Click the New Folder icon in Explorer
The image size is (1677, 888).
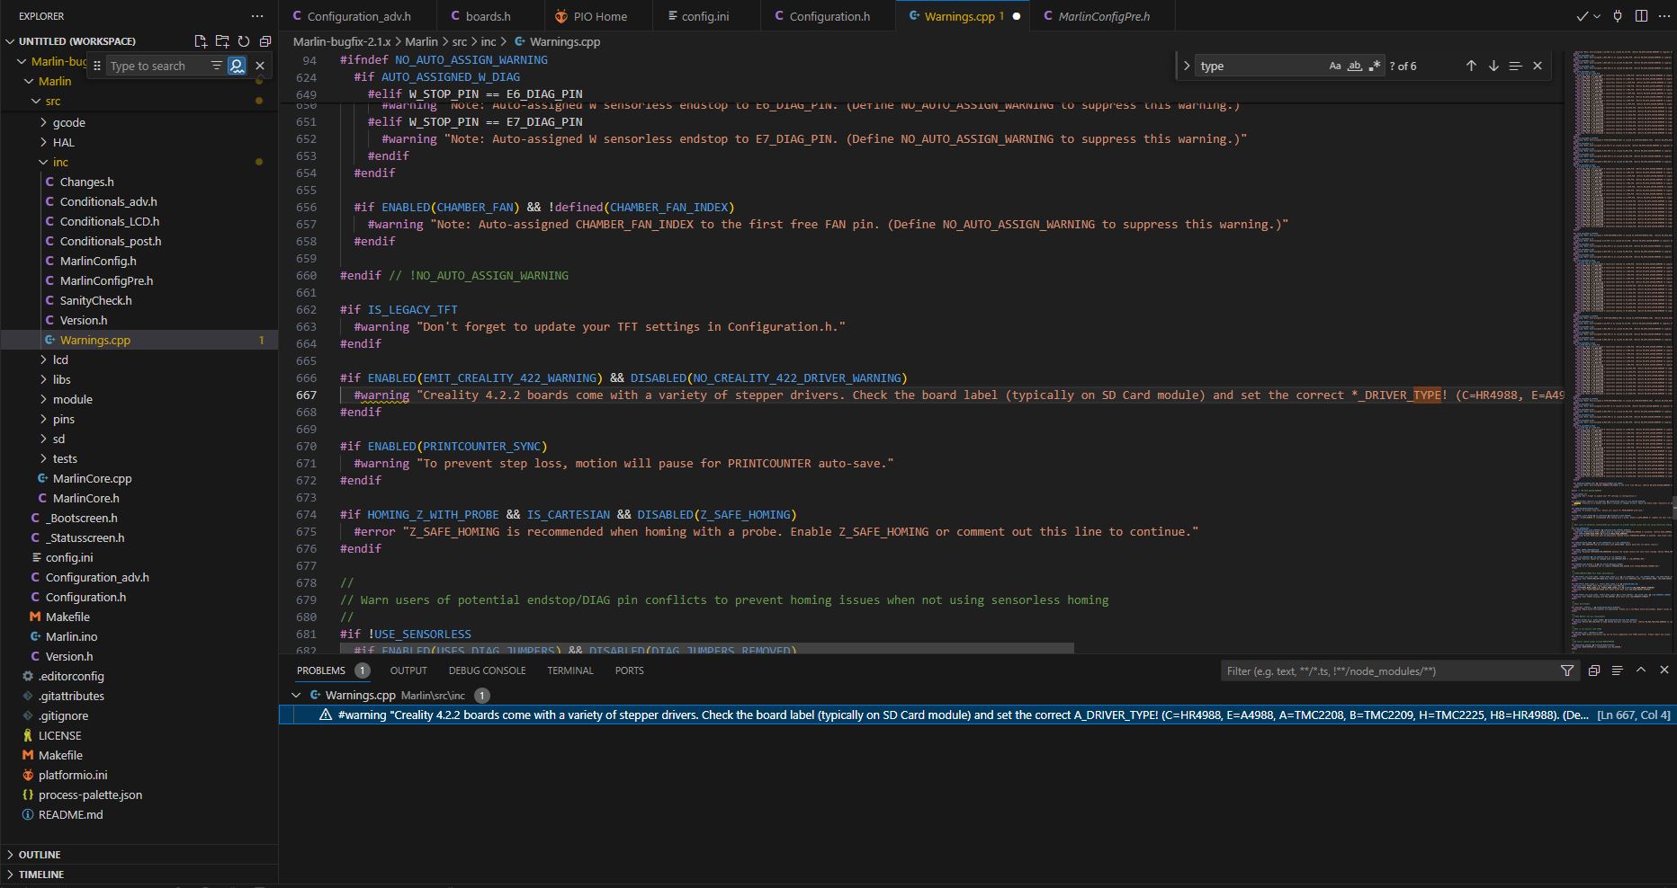222,41
